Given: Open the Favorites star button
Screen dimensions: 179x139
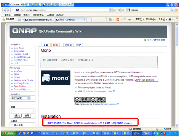Looking at the screenshot, I should pos(8,19).
